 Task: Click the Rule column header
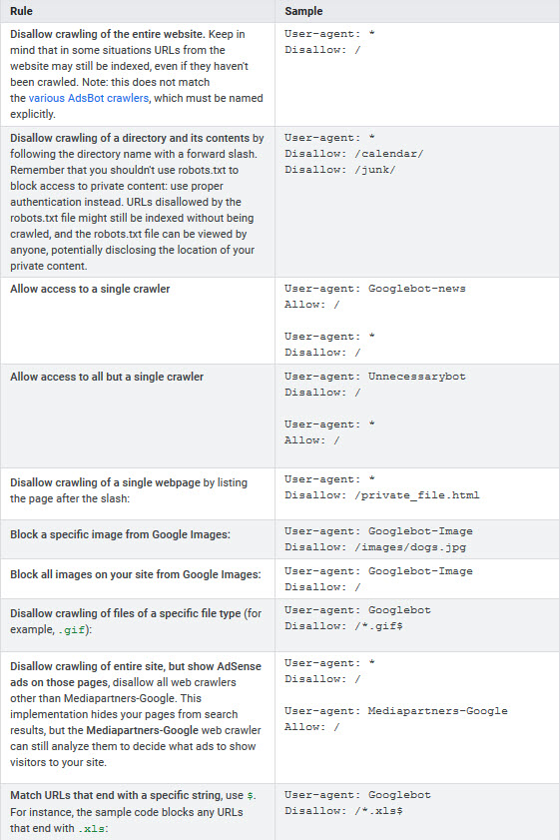(21, 11)
